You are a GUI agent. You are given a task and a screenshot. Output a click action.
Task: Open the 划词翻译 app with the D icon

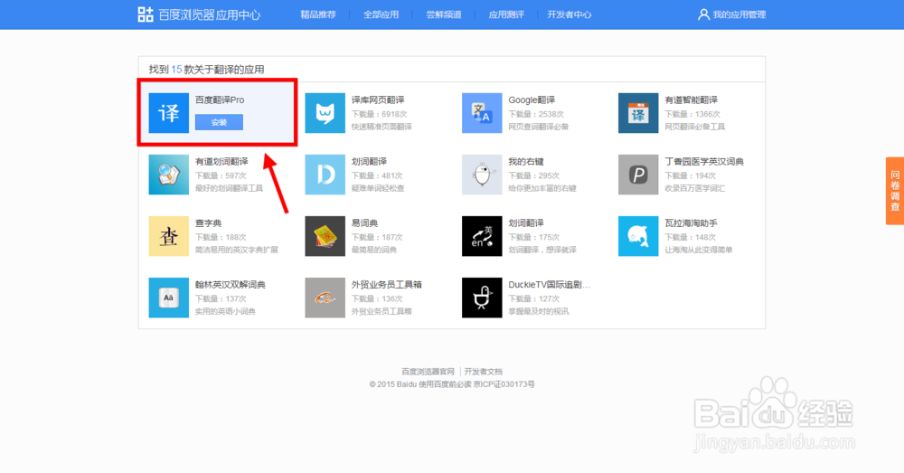click(x=325, y=175)
